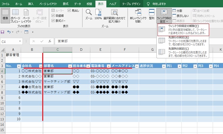This screenshot has width=223, height=134.
Task: Click the redo arrow icon
Action: tap(18, 32)
